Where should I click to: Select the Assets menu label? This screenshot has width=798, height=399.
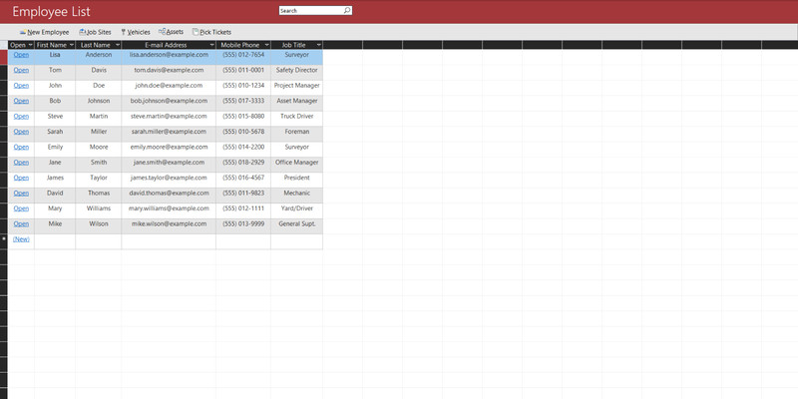coord(175,32)
